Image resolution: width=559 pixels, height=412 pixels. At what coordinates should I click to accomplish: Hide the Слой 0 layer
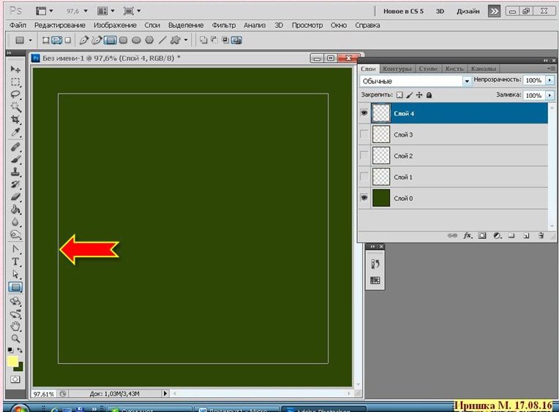pyautogui.click(x=364, y=198)
